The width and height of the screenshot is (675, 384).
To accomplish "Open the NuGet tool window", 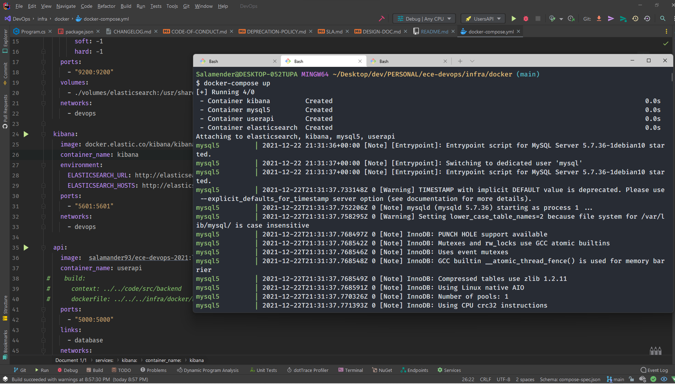I will click(x=382, y=370).
